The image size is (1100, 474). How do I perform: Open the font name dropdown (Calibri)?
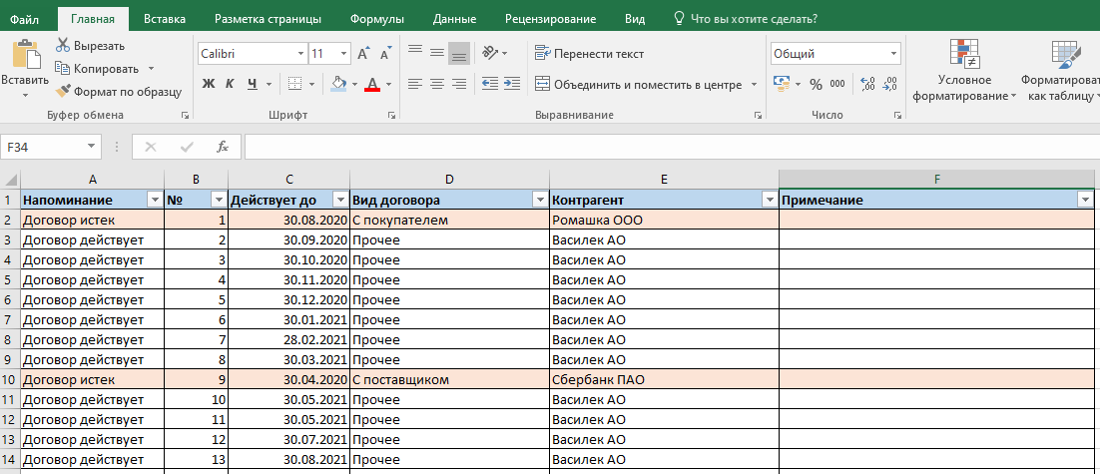pos(301,53)
